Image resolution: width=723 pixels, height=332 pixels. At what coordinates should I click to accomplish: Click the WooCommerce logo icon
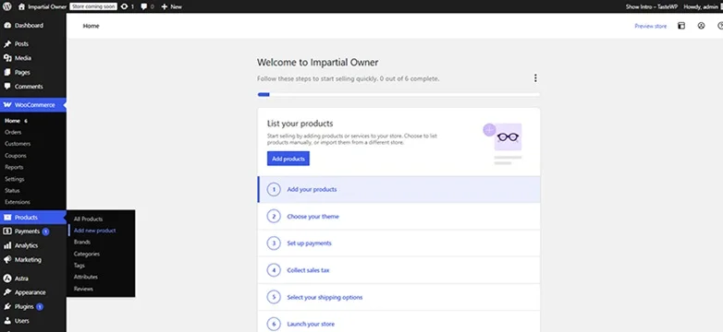click(6, 105)
